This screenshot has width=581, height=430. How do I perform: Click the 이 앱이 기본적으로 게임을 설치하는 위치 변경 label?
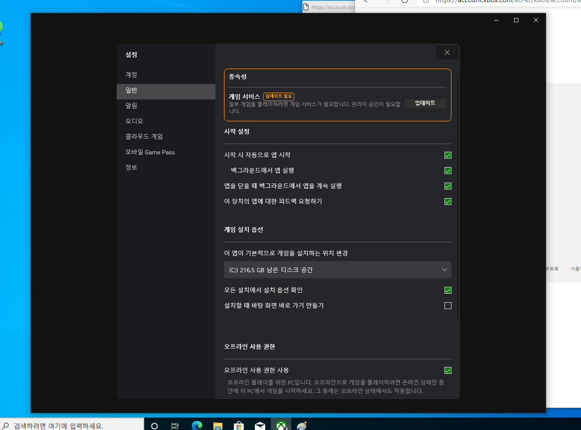pyautogui.click(x=286, y=253)
